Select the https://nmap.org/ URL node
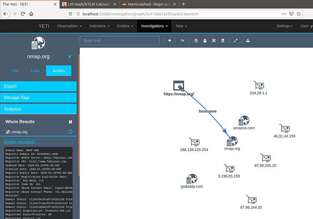This screenshot has width=313, height=219. click(179, 86)
